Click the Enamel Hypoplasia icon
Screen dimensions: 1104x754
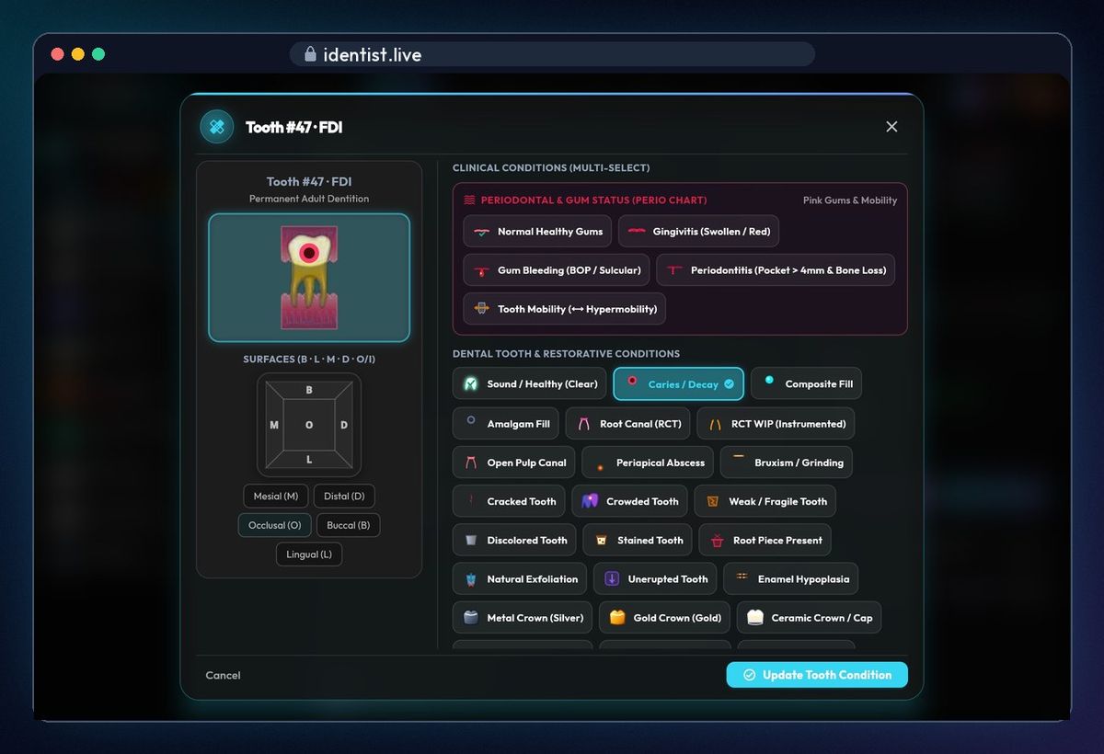742,576
